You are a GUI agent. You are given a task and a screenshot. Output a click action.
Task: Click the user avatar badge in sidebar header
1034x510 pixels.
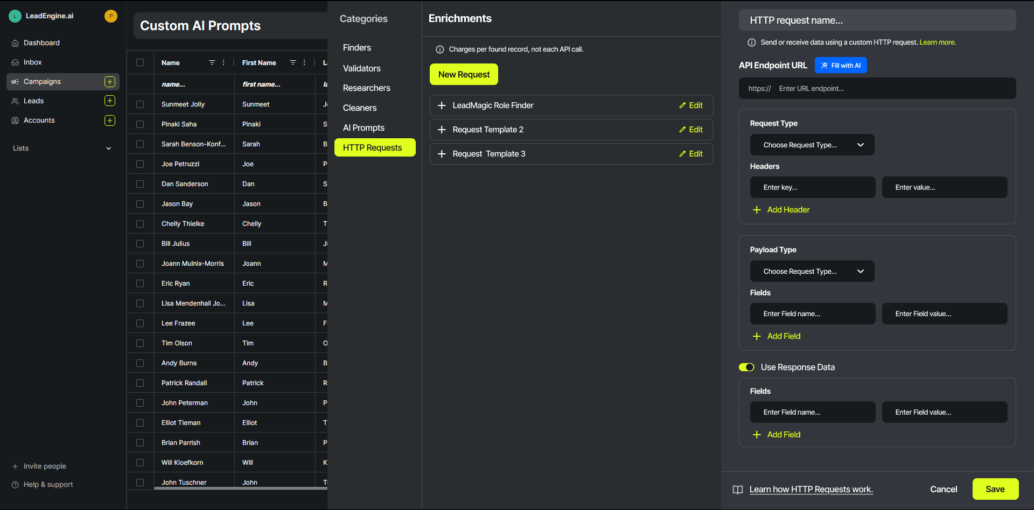(111, 16)
